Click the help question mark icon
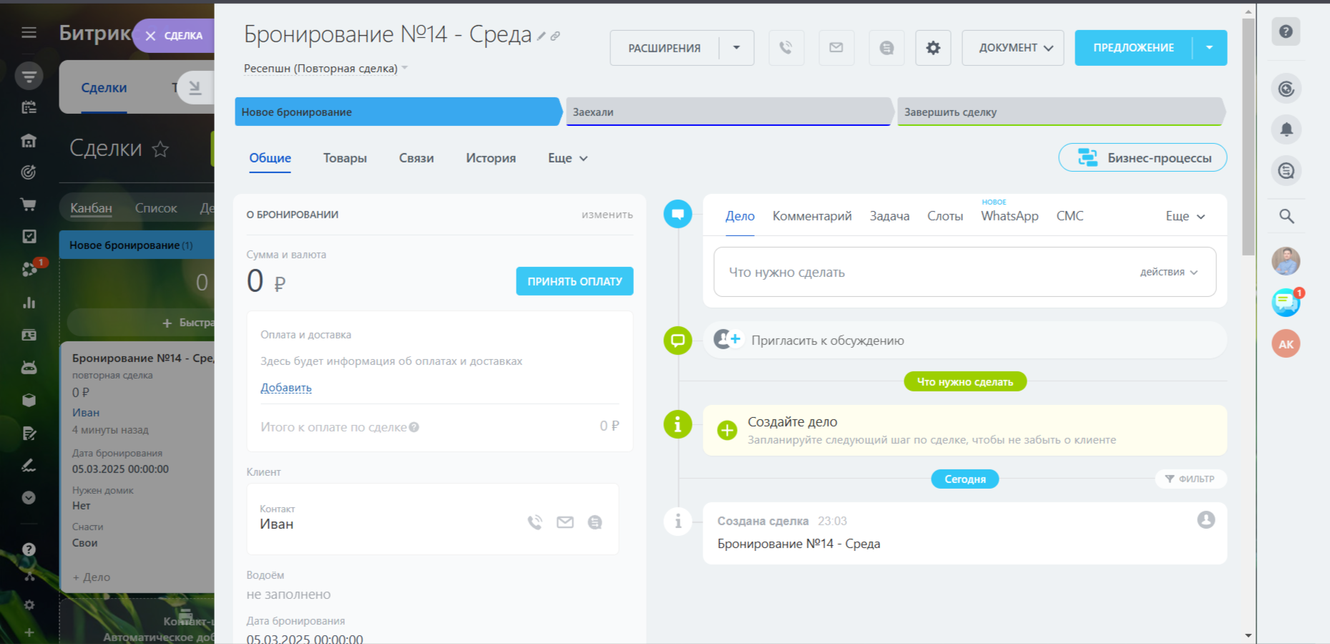 1286,31
